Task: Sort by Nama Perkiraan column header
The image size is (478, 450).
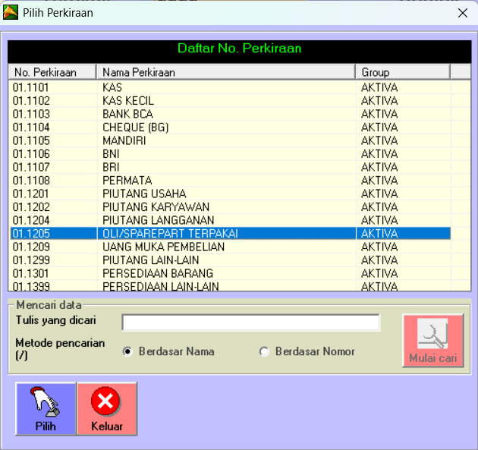Action: tap(225, 72)
